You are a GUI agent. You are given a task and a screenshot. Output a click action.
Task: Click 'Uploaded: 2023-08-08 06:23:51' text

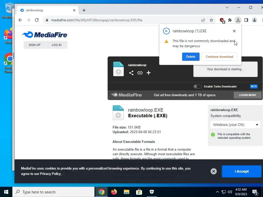click(x=137, y=132)
